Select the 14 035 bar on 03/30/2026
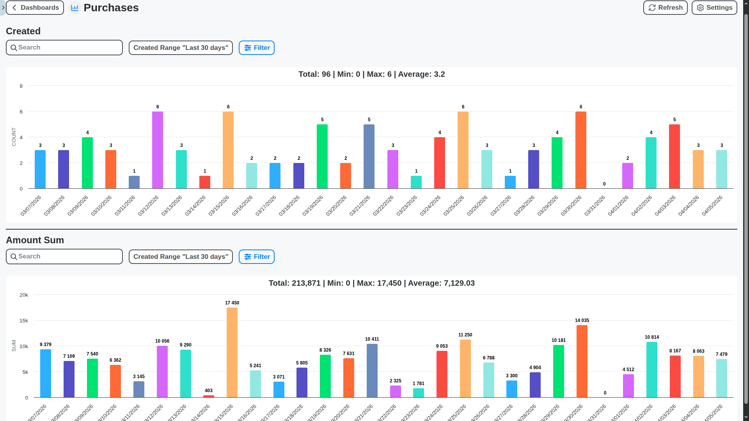Screen dimensions: 749x421 (581, 361)
